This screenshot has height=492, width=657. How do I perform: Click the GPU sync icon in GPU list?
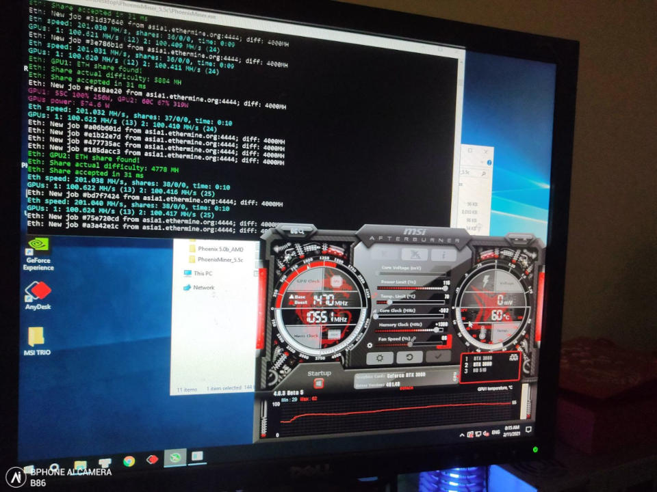point(513,357)
